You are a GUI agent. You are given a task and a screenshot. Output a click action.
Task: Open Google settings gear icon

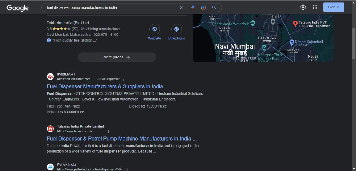pos(303,7)
